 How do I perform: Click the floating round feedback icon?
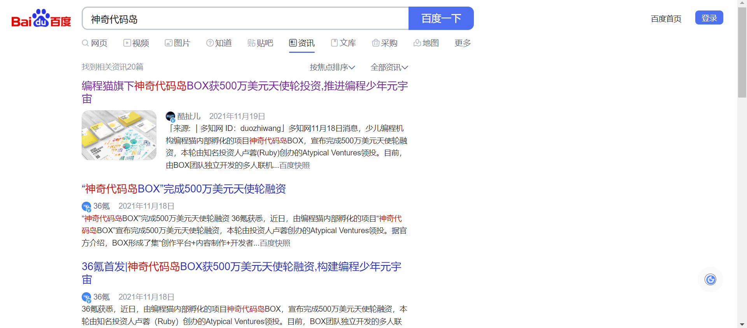pyautogui.click(x=710, y=279)
